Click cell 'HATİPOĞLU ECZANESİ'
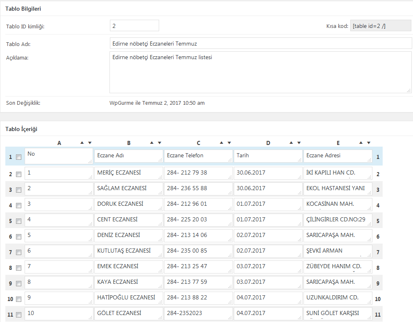The image size is (413, 322). tap(129, 298)
